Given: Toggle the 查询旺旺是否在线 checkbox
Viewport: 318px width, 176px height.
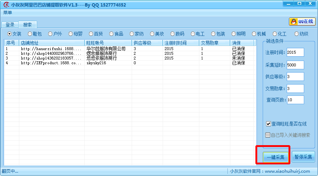Looking at the screenshot, I should point(268,124).
